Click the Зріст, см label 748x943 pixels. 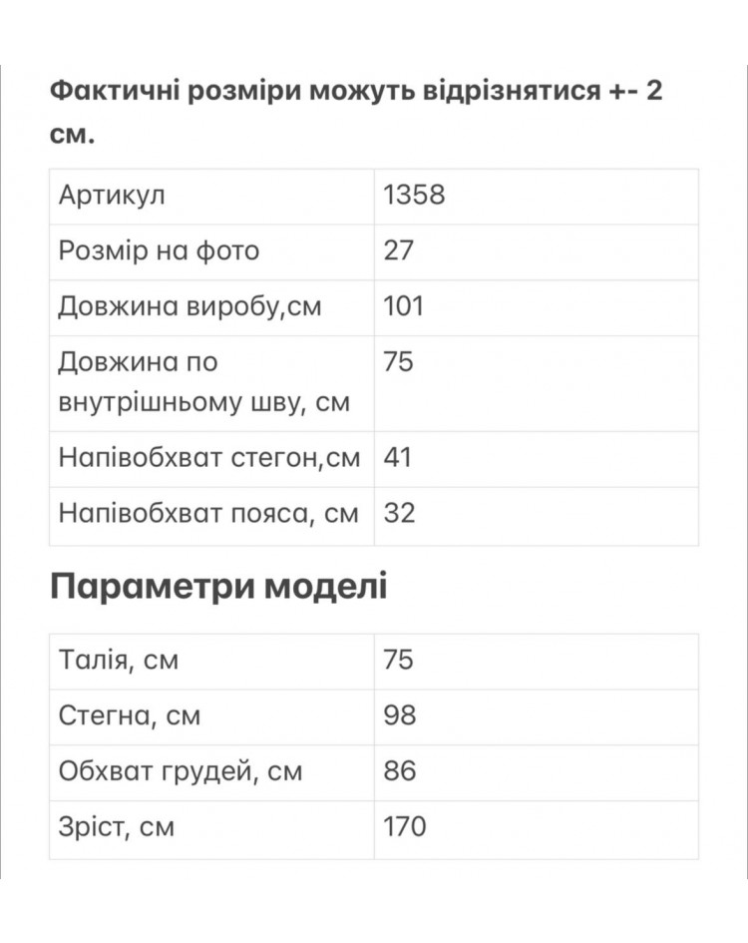click(x=117, y=827)
